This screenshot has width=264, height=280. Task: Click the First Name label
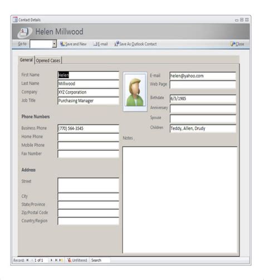[x=30, y=75]
